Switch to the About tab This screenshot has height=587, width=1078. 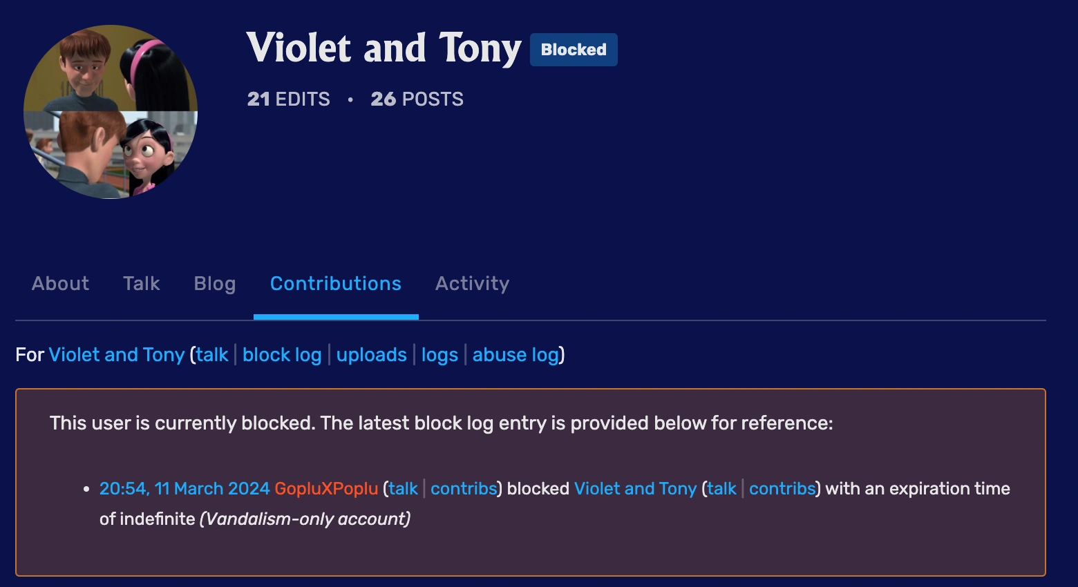click(x=59, y=284)
